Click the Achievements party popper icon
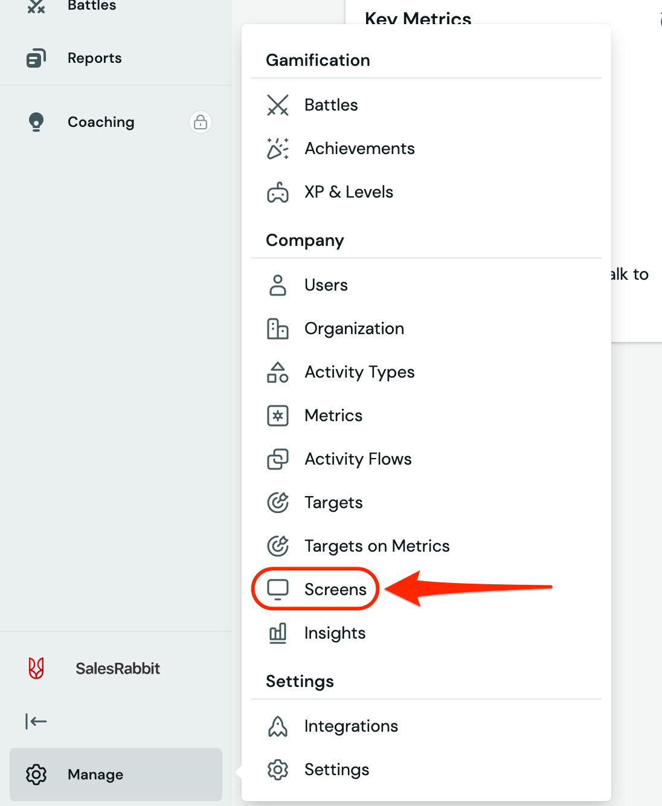Viewport: 662px width, 806px height. coord(278,149)
